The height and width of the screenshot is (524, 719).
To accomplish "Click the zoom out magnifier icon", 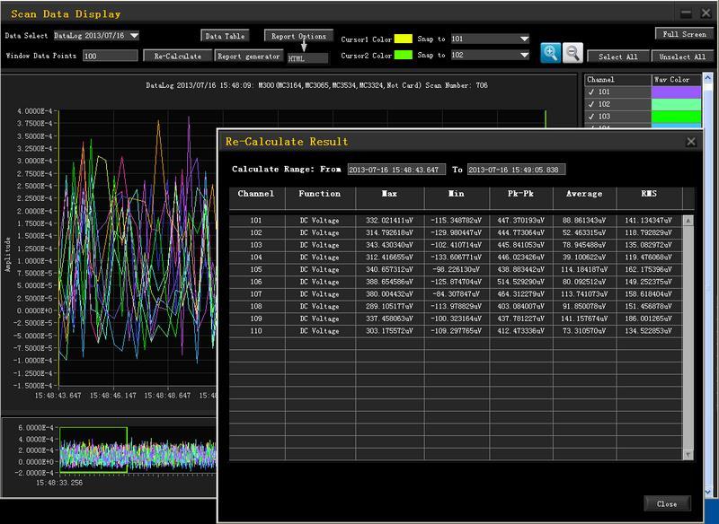I will click(573, 53).
